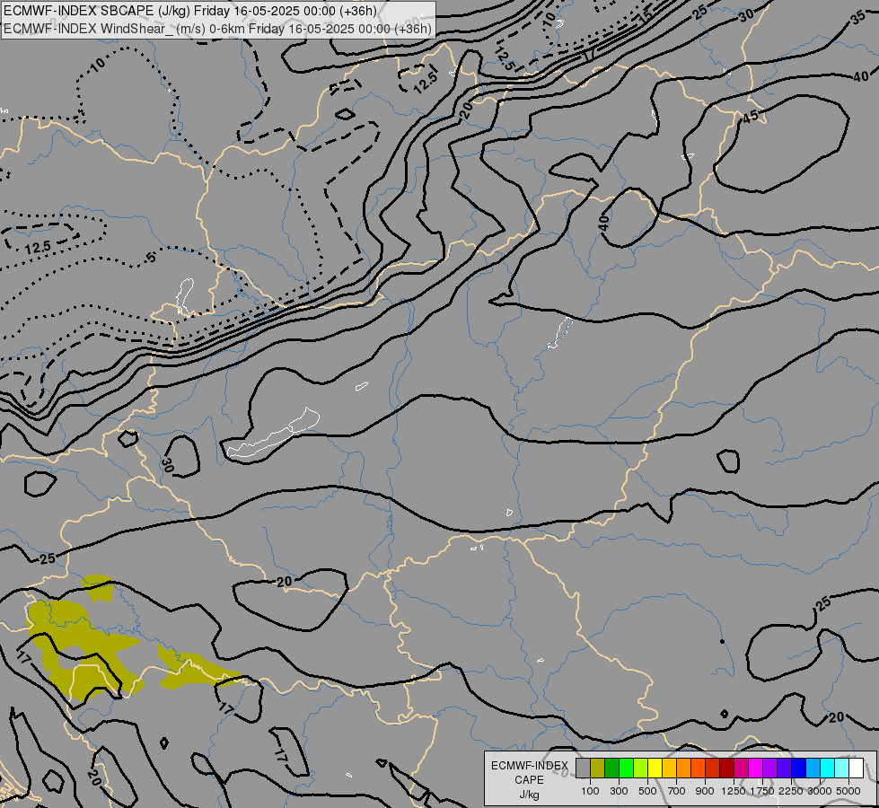Click the gray swatch in CAPE legend
Image resolution: width=879 pixels, height=808 pixels.
(583, 768)
